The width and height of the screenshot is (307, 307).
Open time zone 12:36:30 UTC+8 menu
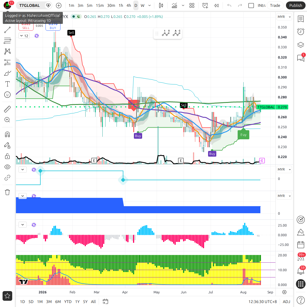tap(263, 302)
